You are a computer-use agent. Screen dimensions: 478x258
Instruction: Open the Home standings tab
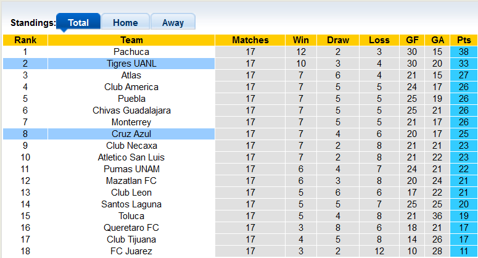125,23
